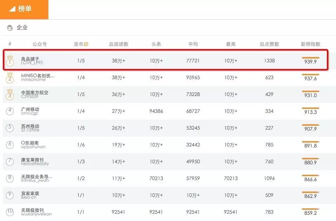Image resolution: width=336 pixels, height=221 pixels.
Task: Click the info icon beside 发布
Action: (86, 44)
